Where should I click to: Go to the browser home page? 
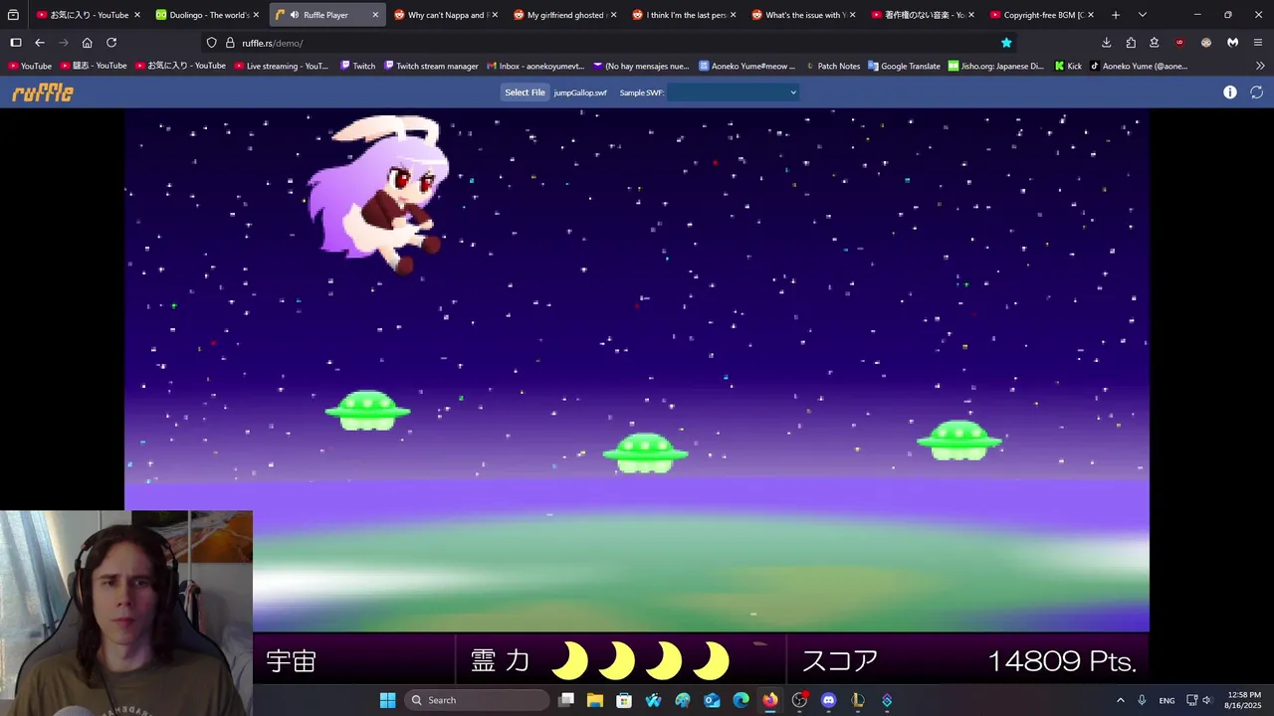[x=88, y=43]
